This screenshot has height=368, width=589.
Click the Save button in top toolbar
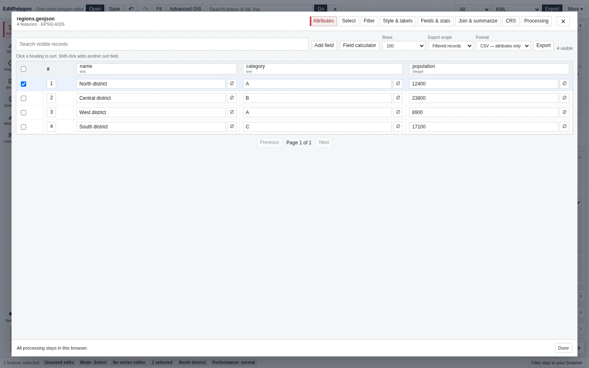coord(115,9)
